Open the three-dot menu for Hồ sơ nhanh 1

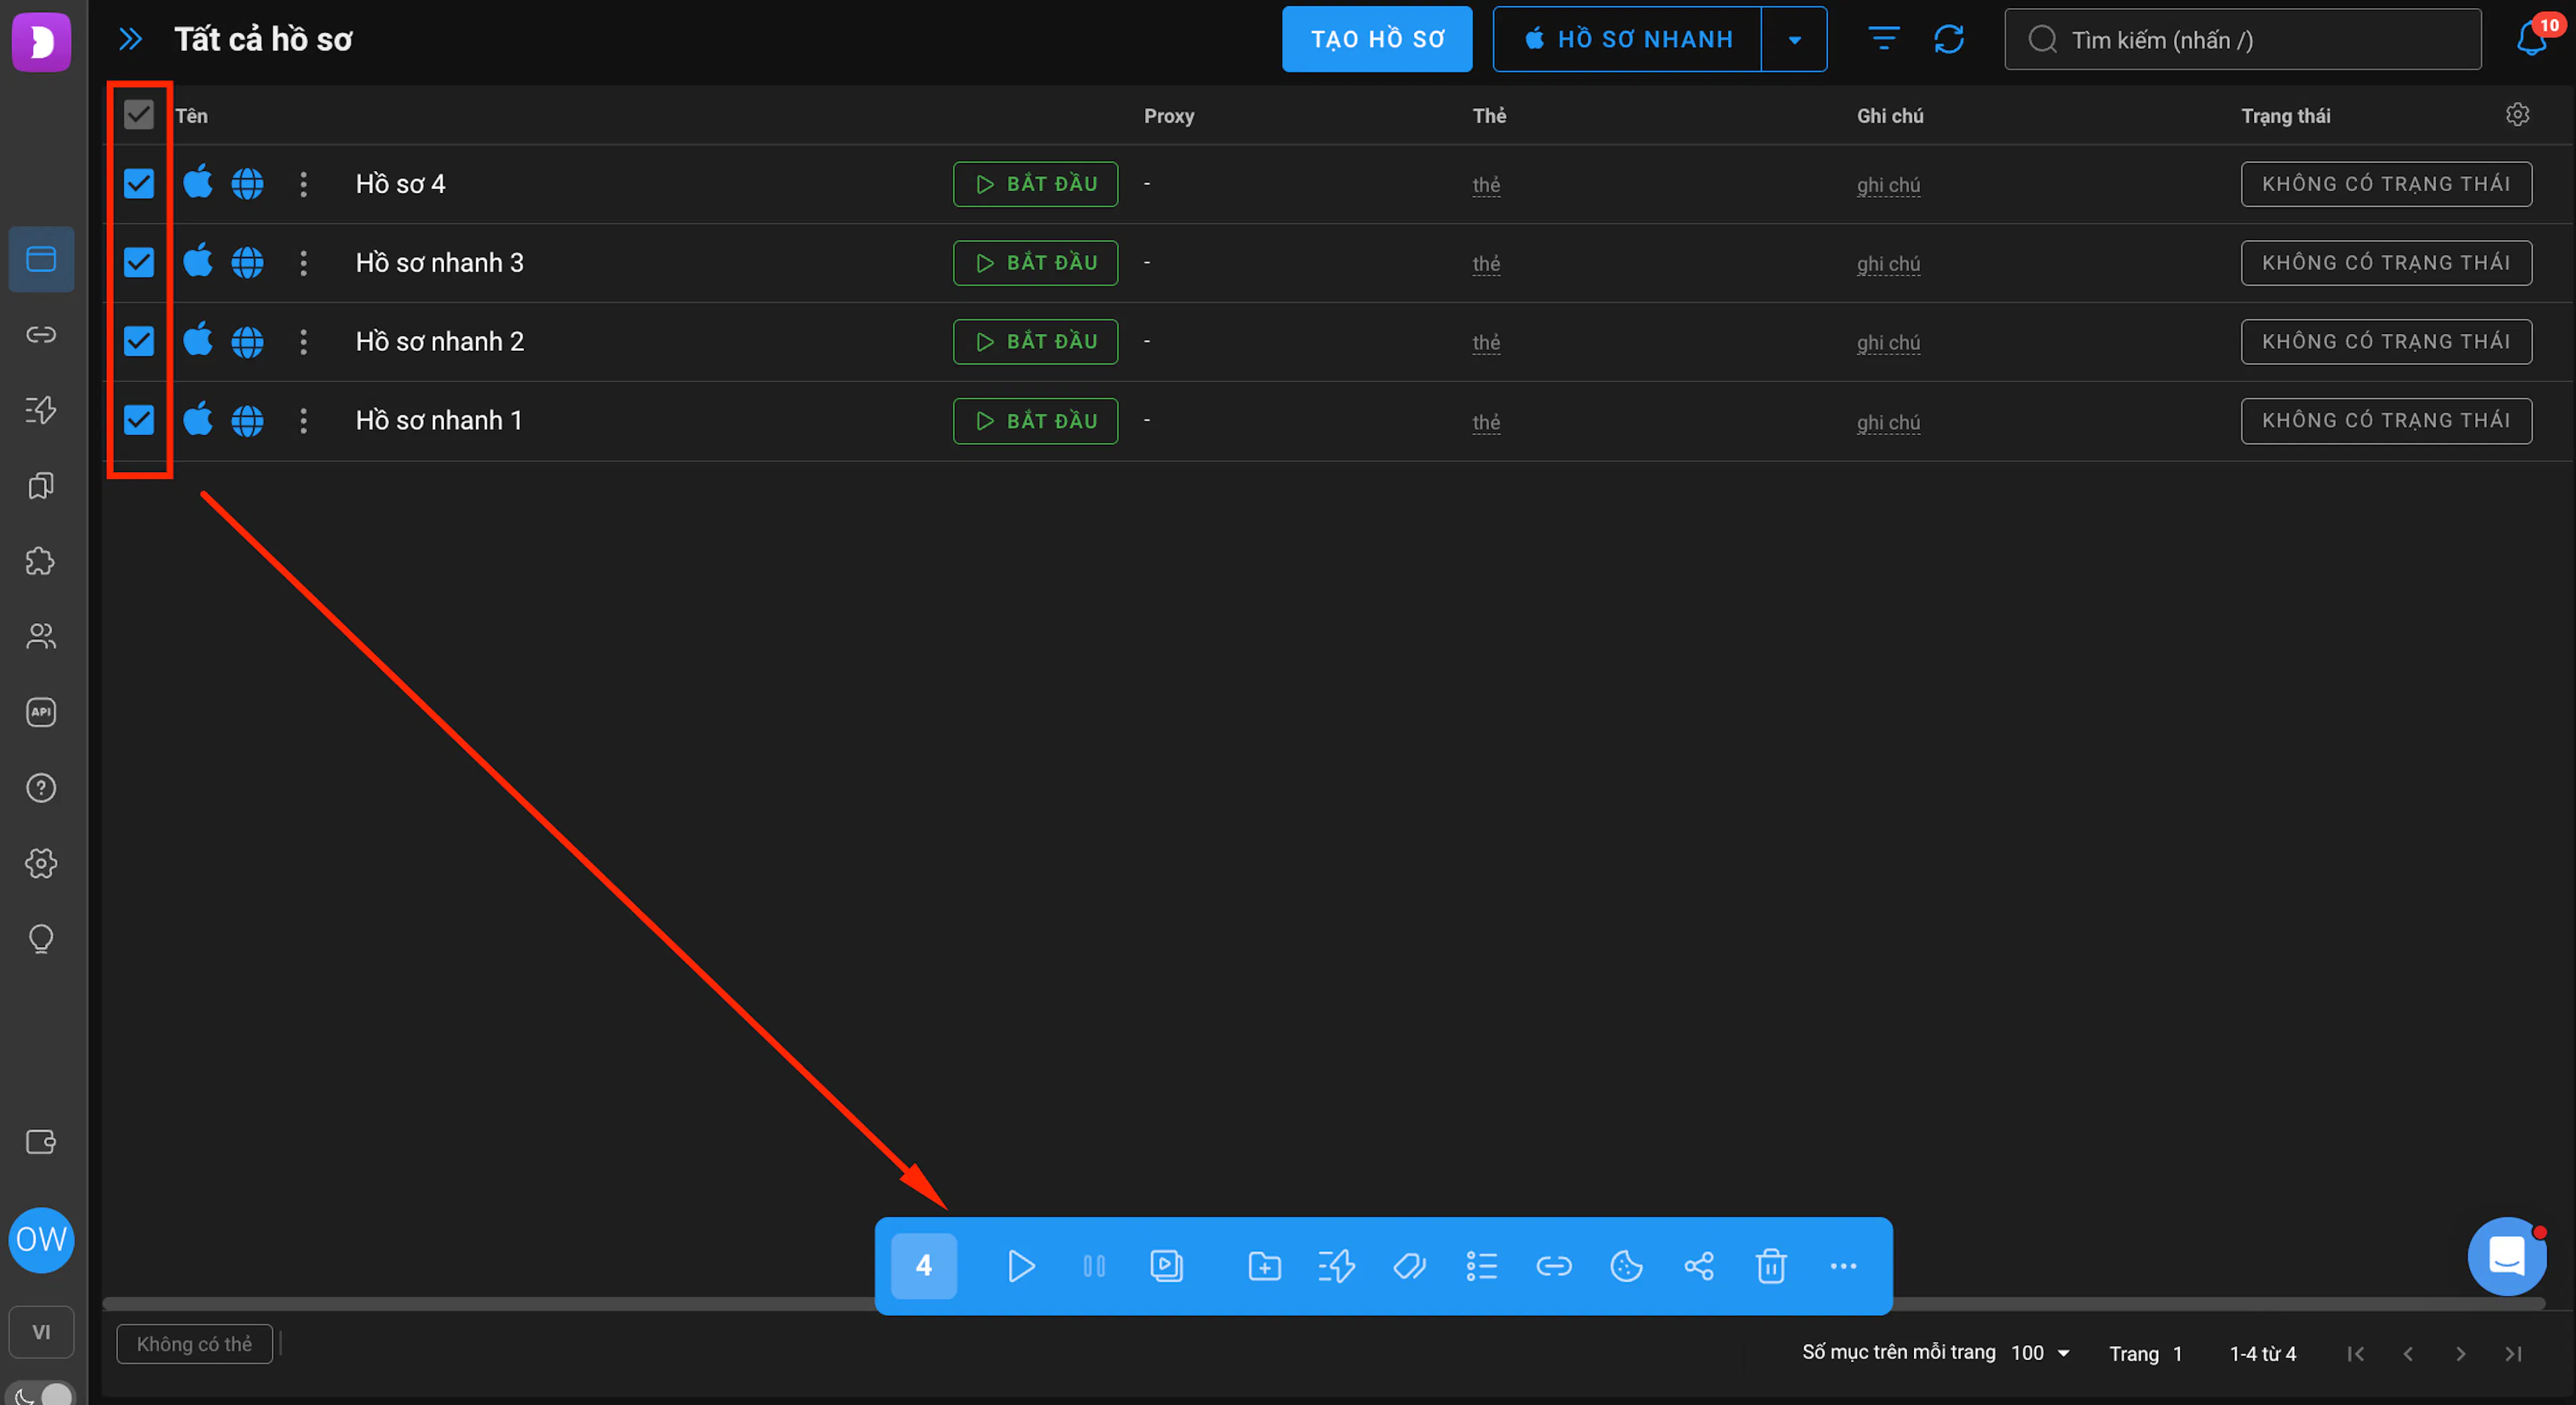[x=303, y=421]
